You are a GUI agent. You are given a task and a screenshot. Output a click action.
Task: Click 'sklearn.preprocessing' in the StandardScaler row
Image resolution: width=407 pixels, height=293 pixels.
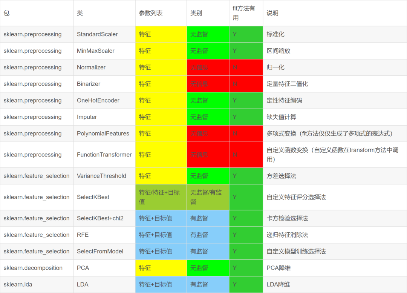point(37,34)
